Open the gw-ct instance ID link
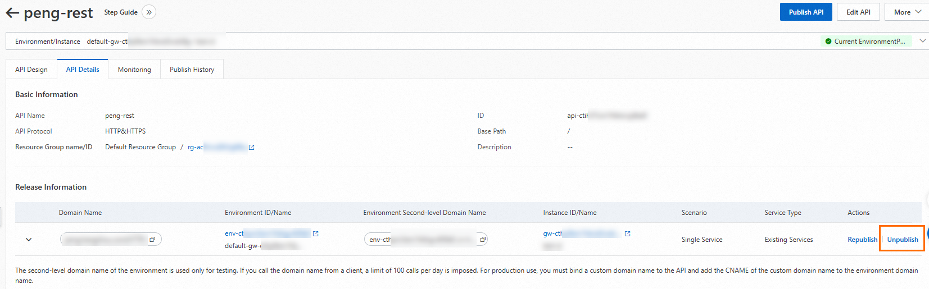 click(x=582, y=233)
